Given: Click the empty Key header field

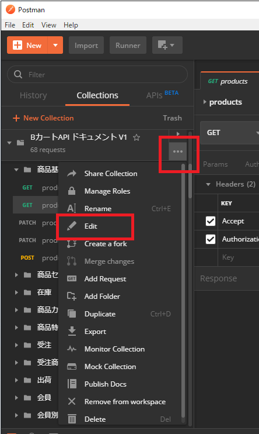Looking at the screenshot, I should (239, 257).
